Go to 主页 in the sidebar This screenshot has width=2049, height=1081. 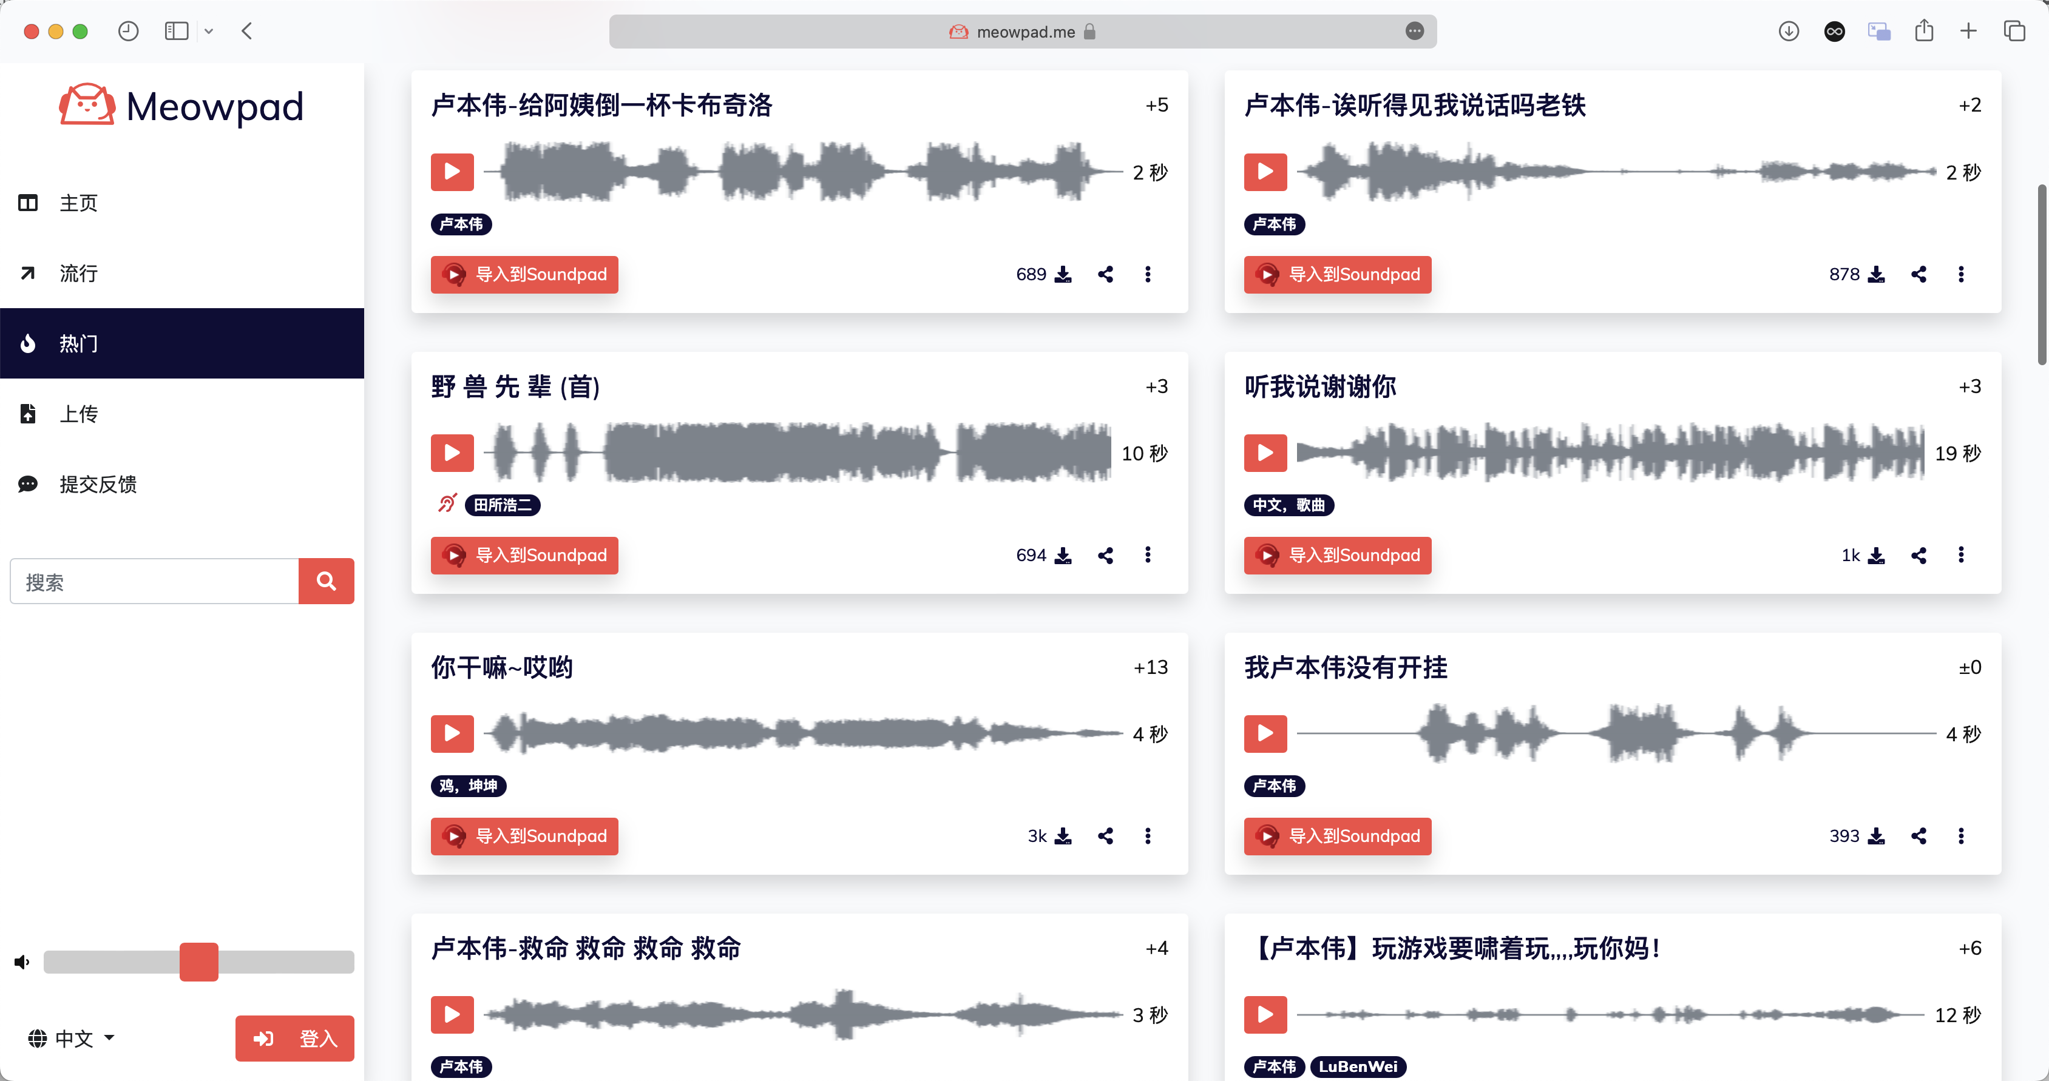coord(182,203)
